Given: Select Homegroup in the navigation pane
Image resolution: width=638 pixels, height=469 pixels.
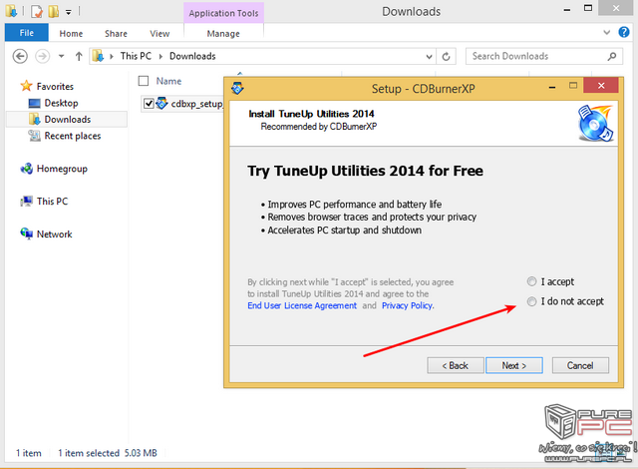Looking at the screenshot, I should 62,169.
